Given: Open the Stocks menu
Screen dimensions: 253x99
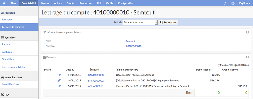Looking at the screenshot, I should click(x=71, y=3).
